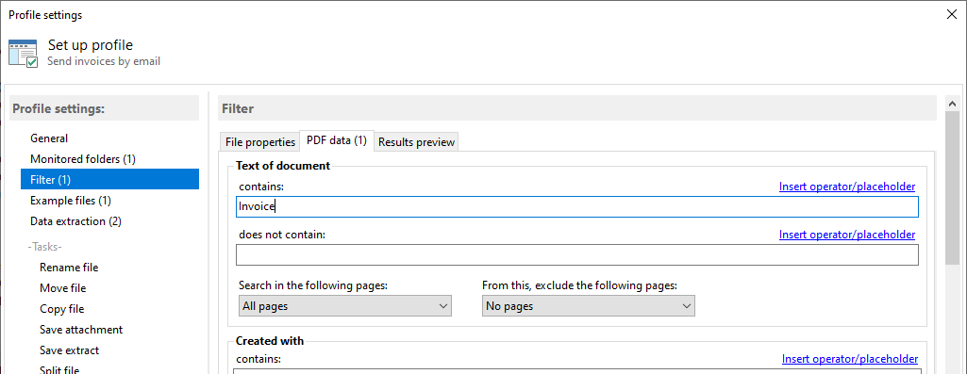
Task: Open the Search in pages dropdown
Action: [x=344, y=305]
